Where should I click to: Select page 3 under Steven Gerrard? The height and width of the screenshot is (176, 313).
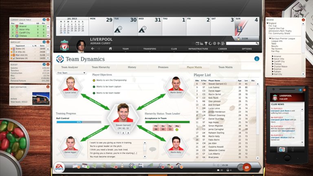coord(127,133)
